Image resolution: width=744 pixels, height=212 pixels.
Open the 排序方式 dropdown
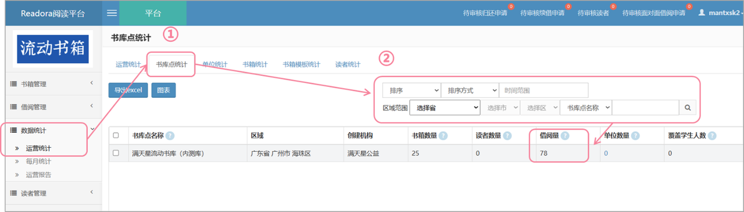pyautogui.click(x=470, y=90)
